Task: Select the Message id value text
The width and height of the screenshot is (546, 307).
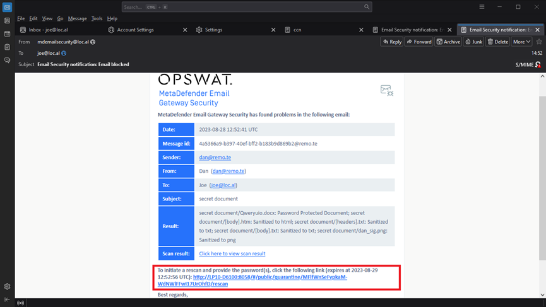Action: click(x=258, y=144)
